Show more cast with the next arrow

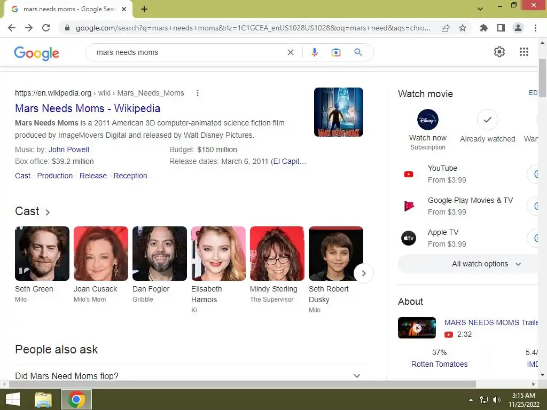(x=363, y=273)
